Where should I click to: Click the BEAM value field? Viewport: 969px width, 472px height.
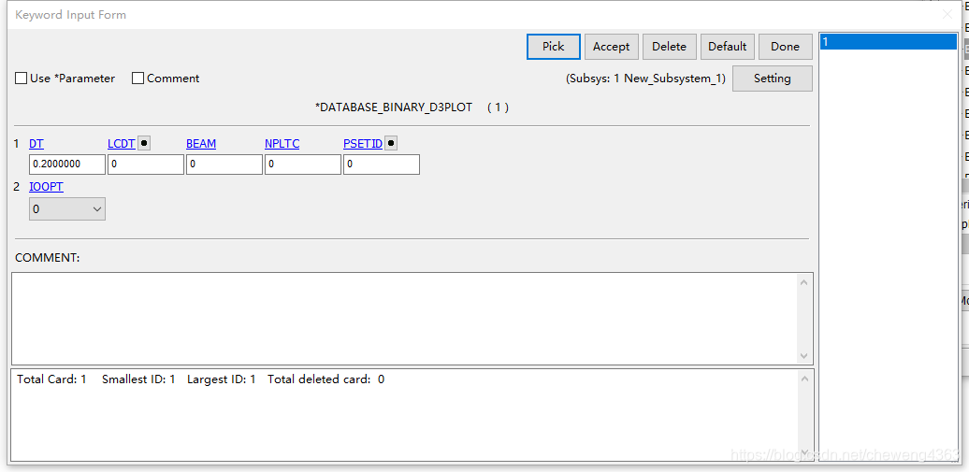click(224, 164)
